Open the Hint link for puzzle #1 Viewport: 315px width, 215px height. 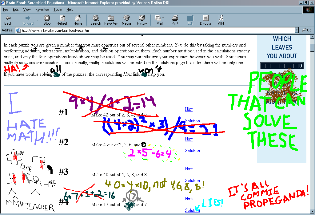click(189, 109)
